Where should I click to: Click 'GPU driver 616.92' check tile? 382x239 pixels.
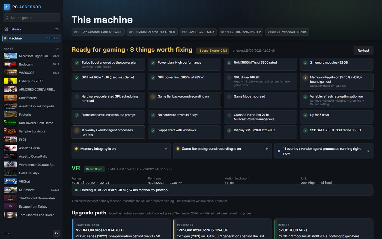click(x=260, y=81)
